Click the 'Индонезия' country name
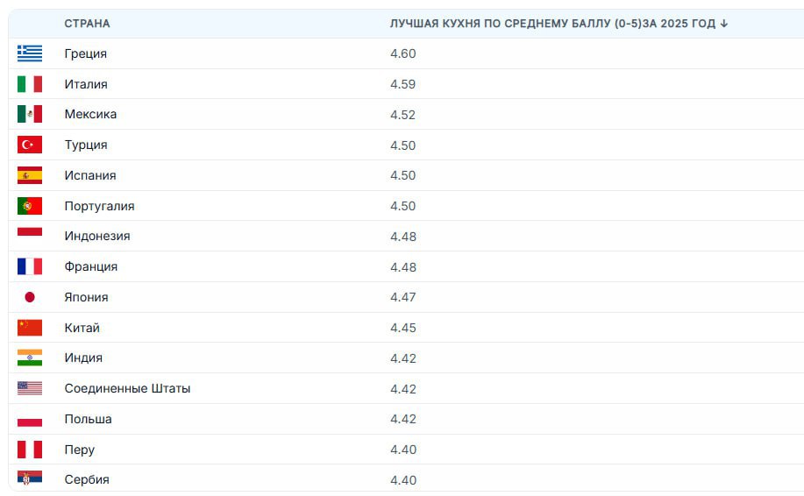Viewport: 804px width, 496px height. 97,236
